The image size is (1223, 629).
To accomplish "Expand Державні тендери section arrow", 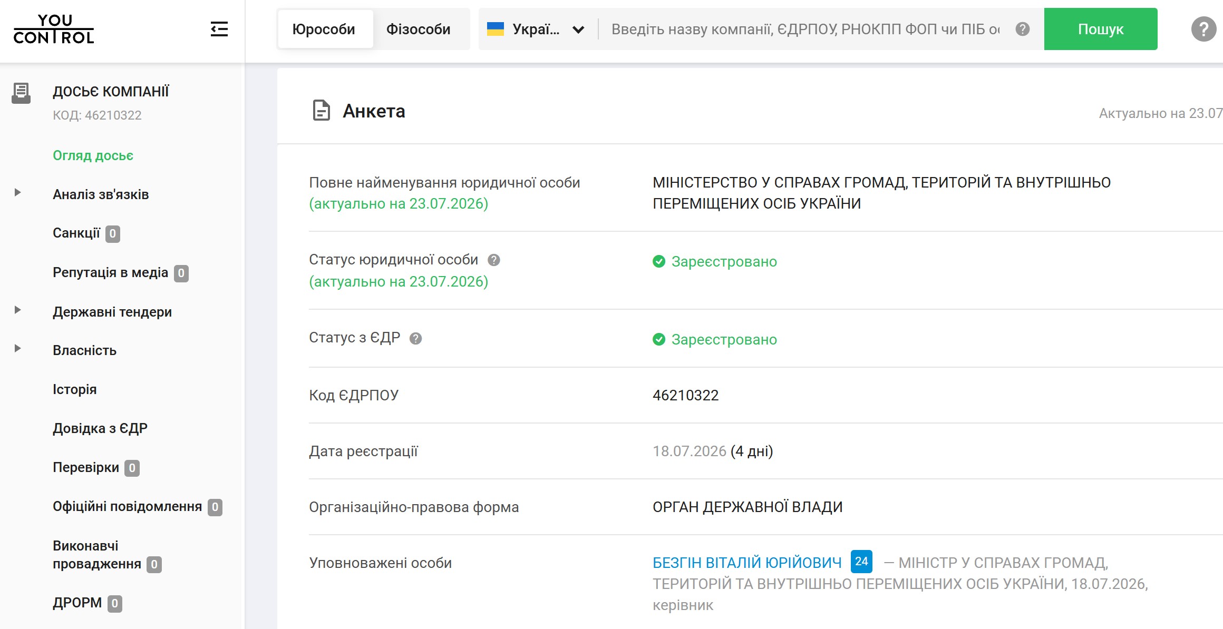I will [17, 310].
